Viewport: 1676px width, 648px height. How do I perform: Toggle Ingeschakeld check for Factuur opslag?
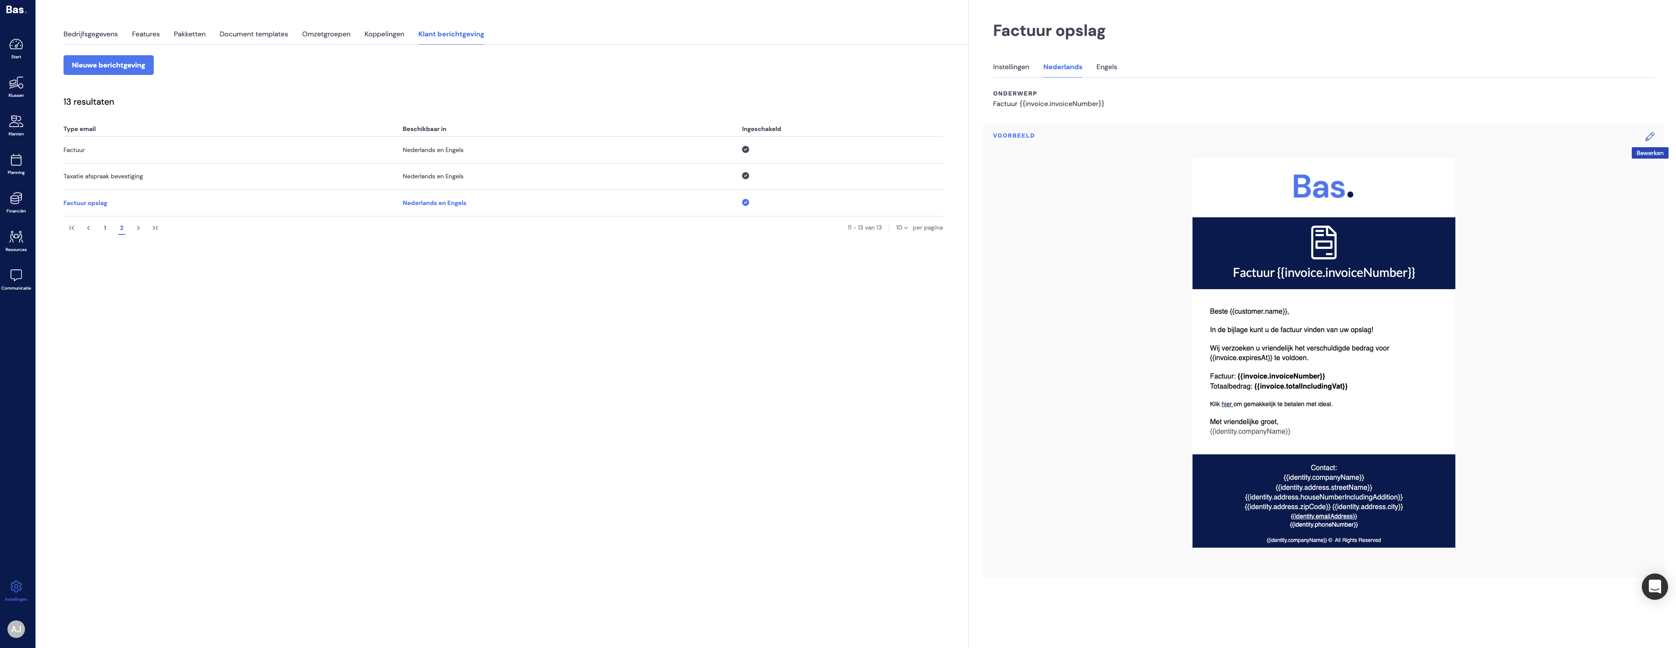pyautogui.click(x=746, y=202)
